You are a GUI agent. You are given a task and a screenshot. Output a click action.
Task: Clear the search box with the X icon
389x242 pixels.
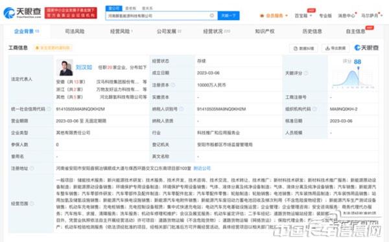(211, 16)
